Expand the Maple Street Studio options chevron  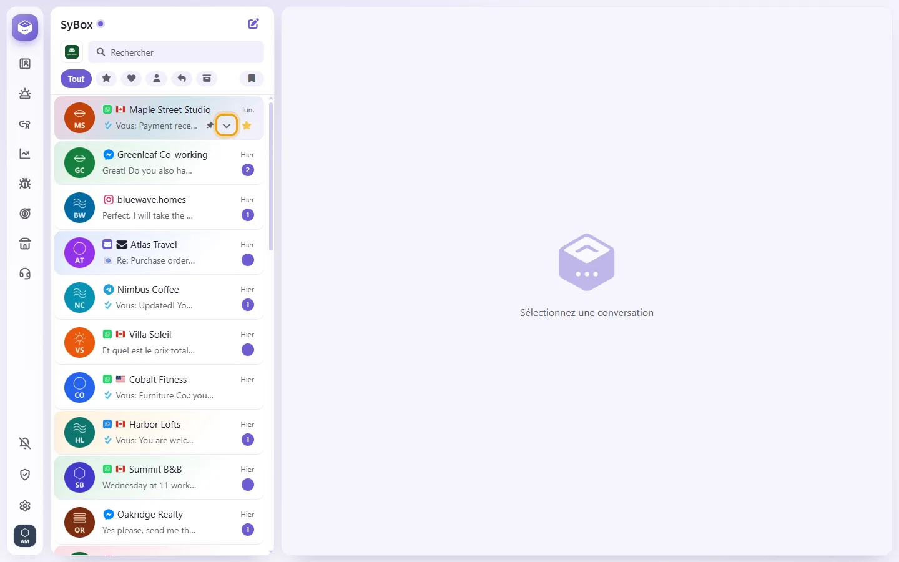pyautogui.click(x=227, y=126)
